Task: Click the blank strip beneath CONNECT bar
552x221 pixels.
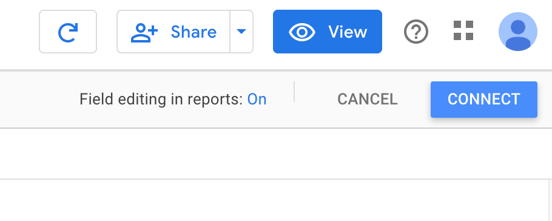Action: tap(276, 154)
